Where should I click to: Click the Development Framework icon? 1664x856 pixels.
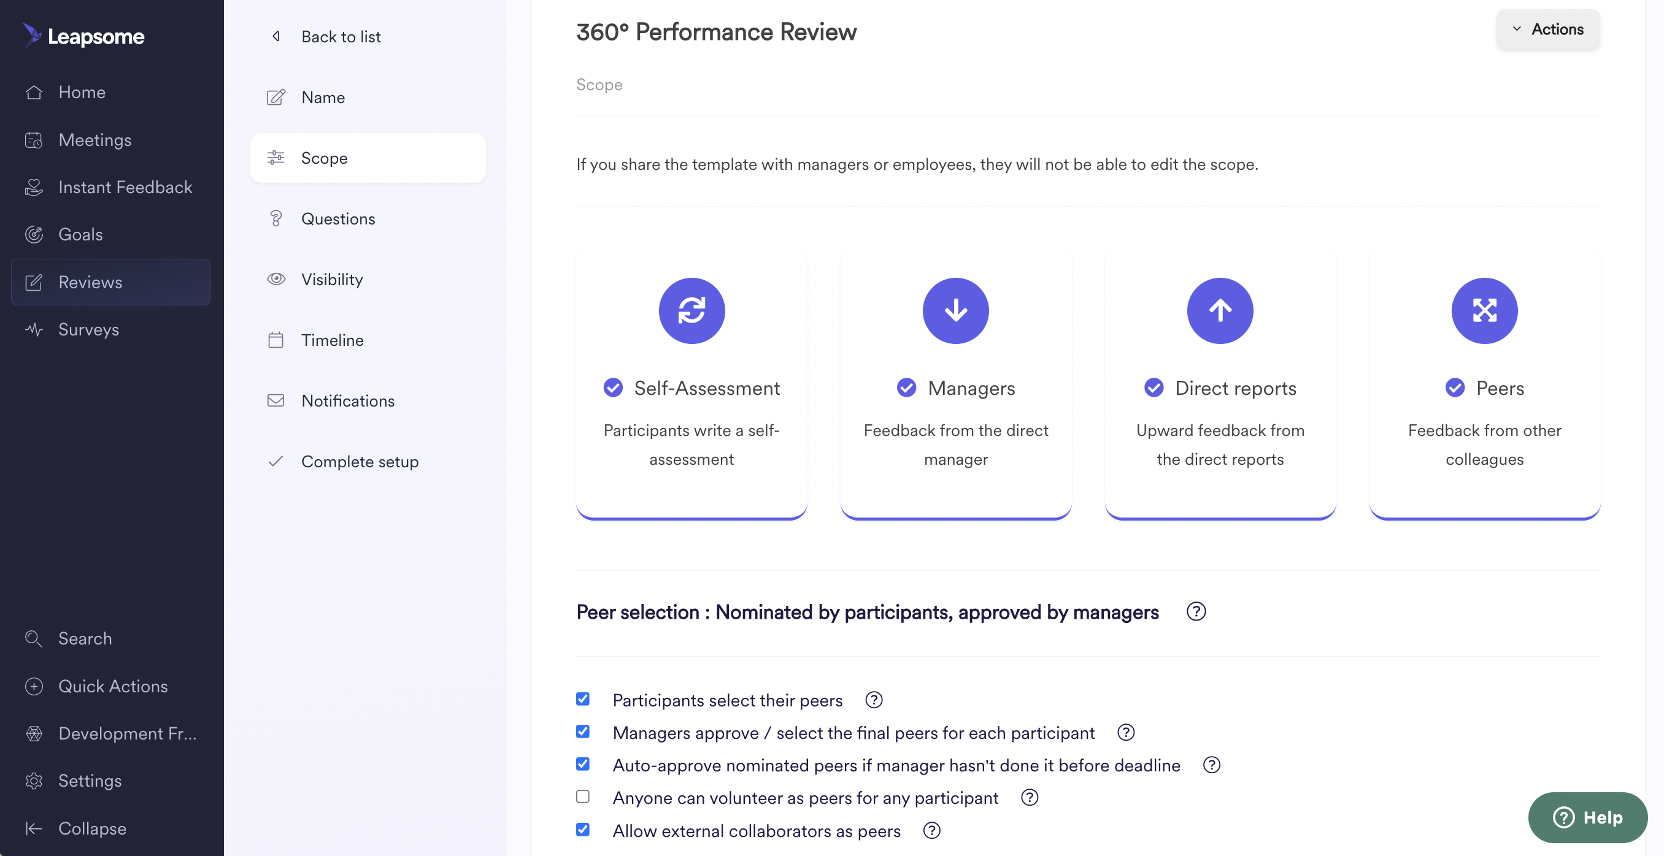click(x=34, y=733)
